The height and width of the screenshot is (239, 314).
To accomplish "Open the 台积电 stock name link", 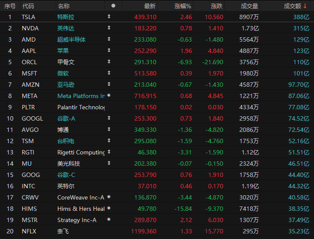I will click(x=66, y=141).
